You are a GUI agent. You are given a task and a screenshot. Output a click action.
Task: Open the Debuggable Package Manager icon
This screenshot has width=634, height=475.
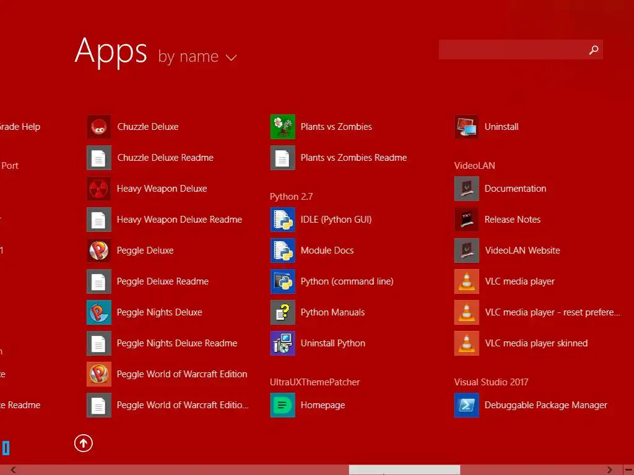(467, 405)
